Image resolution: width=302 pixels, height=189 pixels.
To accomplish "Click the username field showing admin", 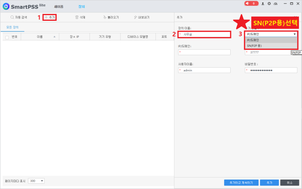I will coord(204,70).
